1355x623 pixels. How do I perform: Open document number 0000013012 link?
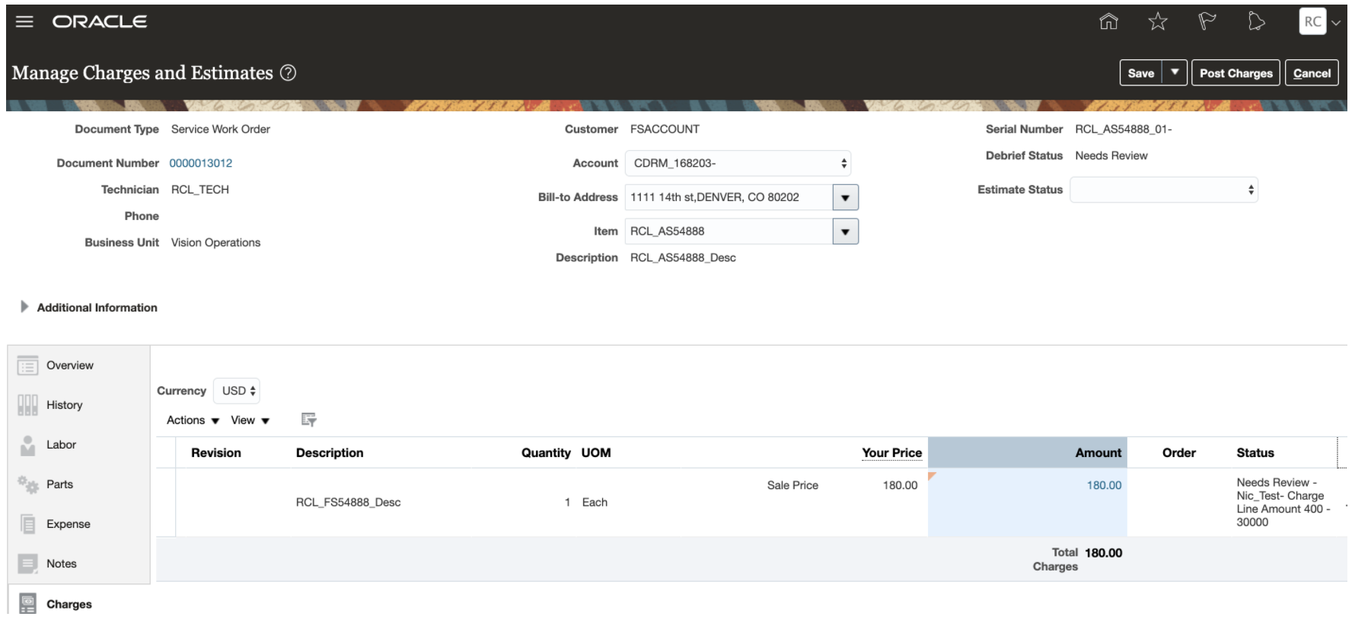pos(201,163)
